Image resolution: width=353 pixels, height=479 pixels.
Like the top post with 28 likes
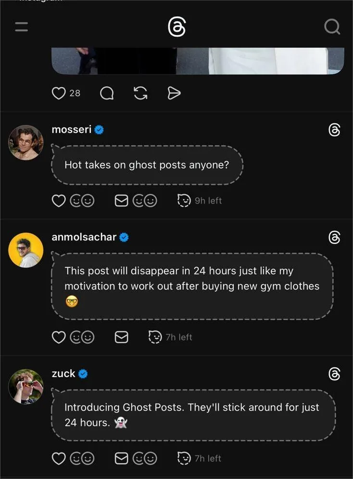pos(58,93)
